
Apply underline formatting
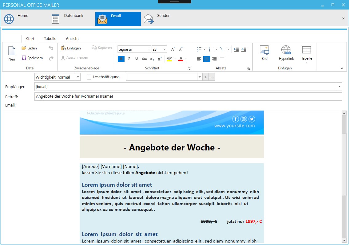(137, 59)
